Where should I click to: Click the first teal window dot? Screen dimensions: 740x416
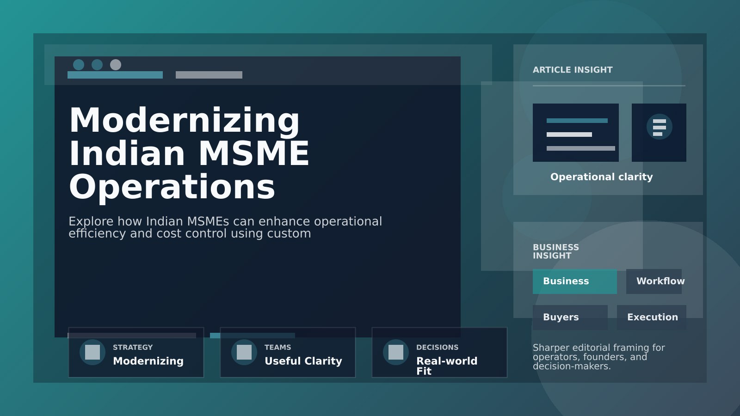click(x=79, y=65)
